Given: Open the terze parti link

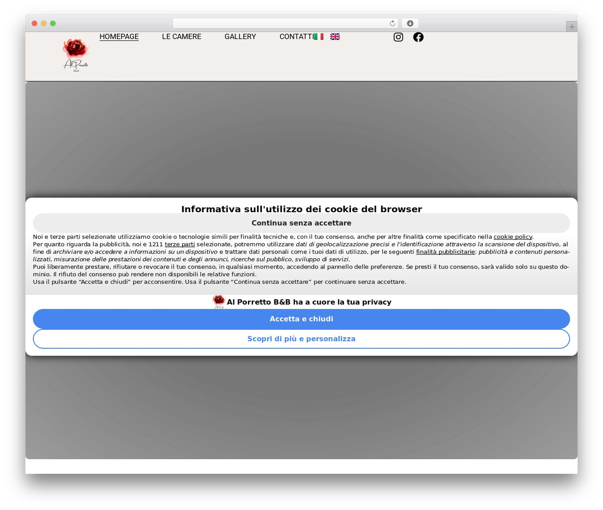Looking at the screenshot, I should click(179, 244).
